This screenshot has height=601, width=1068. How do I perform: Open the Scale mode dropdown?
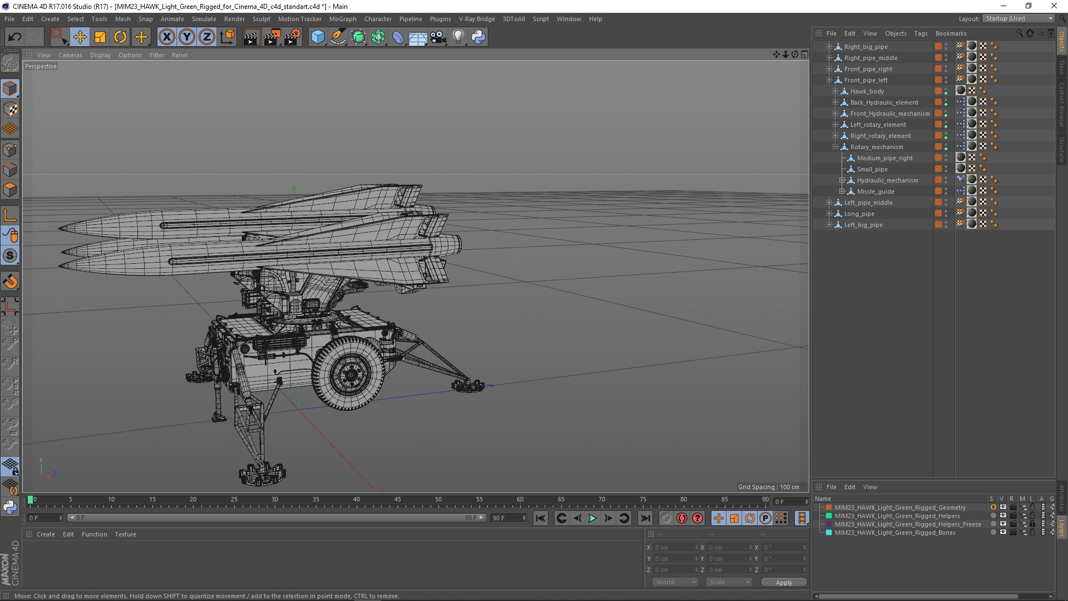(x=729, y=582)
